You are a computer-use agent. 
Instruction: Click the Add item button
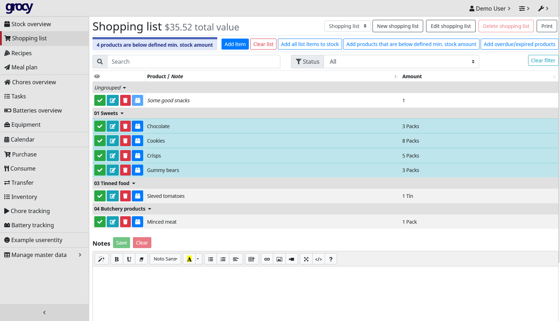tap(235, 44)
